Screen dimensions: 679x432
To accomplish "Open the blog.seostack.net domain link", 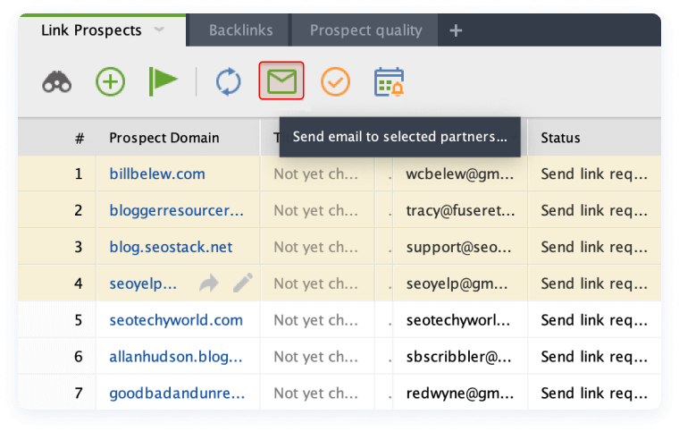I will click(171, 247).
